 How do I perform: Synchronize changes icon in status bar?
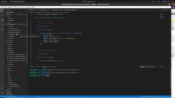(9, 96)
